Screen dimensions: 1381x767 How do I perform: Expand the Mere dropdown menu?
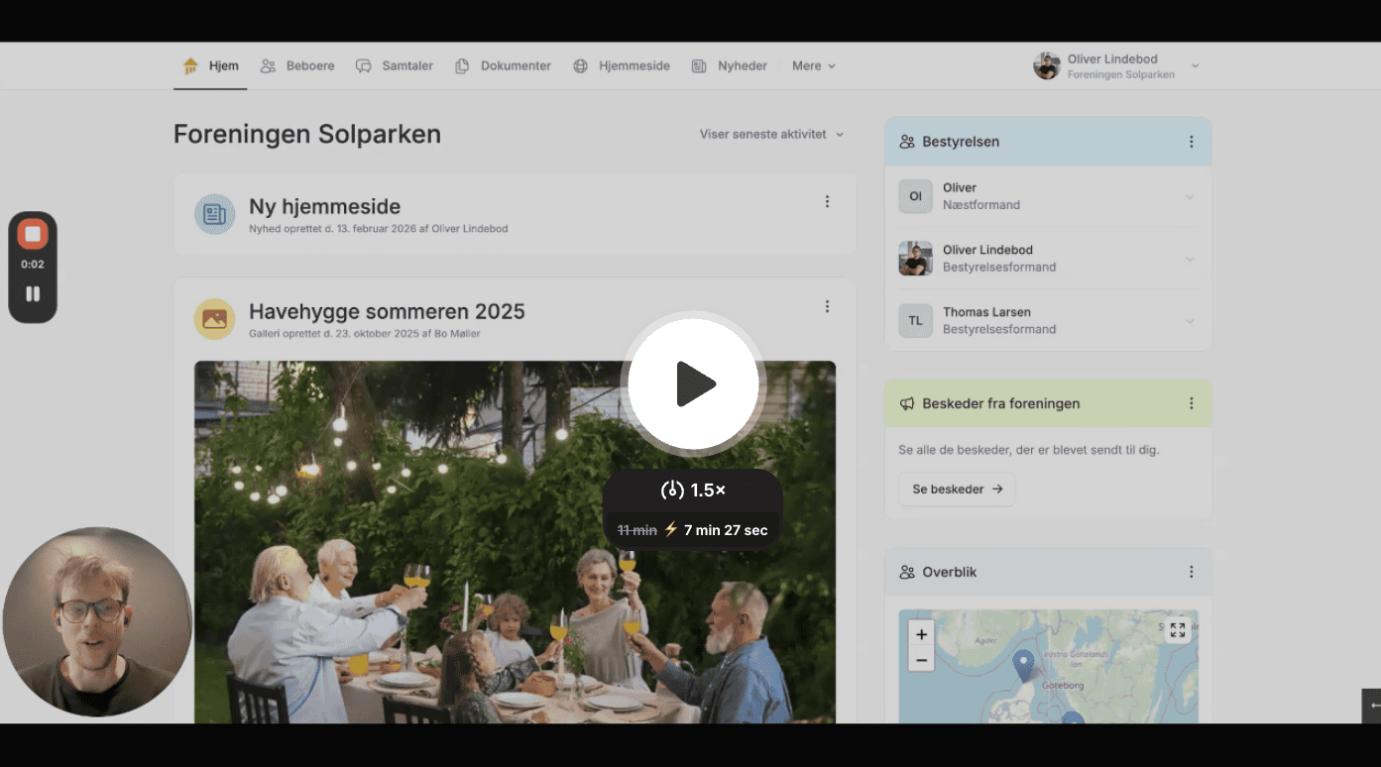click(814, 66)
